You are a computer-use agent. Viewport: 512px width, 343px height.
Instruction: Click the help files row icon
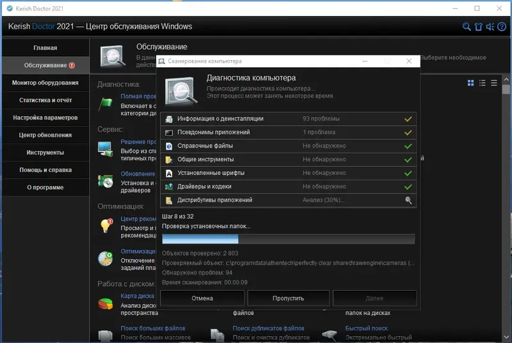coord(169,146)
